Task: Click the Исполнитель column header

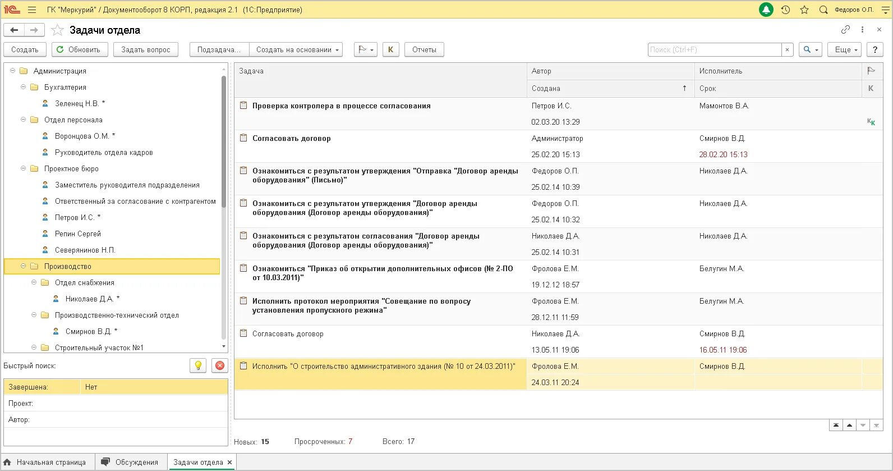Action: point(778,71)
